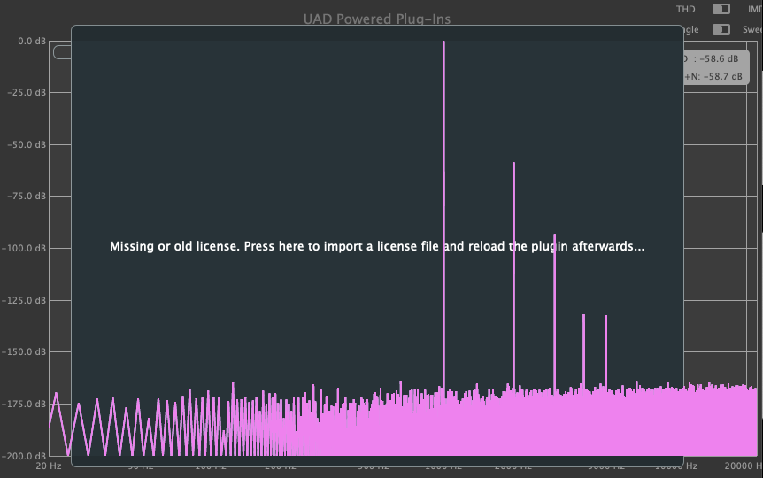Click the THD+N -58.7 dB readout
Image resolution: width=763 pixels, height=478 pixels.
716,76
